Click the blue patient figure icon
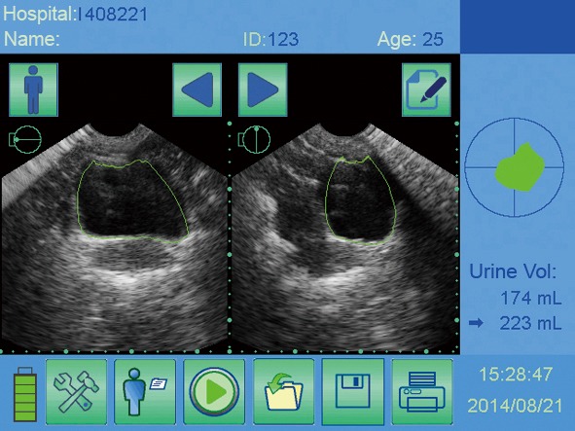The width and height of the screenshot is (575, 431). click(x=33, y=90)
